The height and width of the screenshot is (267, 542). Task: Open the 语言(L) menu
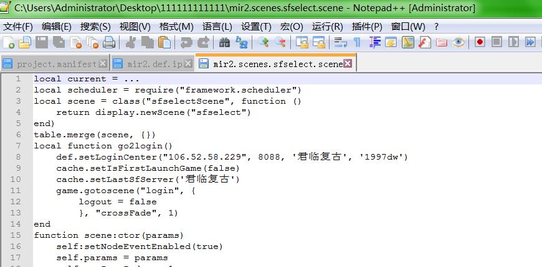click(x=217, y=27)
